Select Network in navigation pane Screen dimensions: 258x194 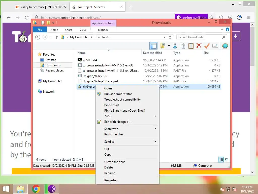pyautogui.click(x=49, y=91)
